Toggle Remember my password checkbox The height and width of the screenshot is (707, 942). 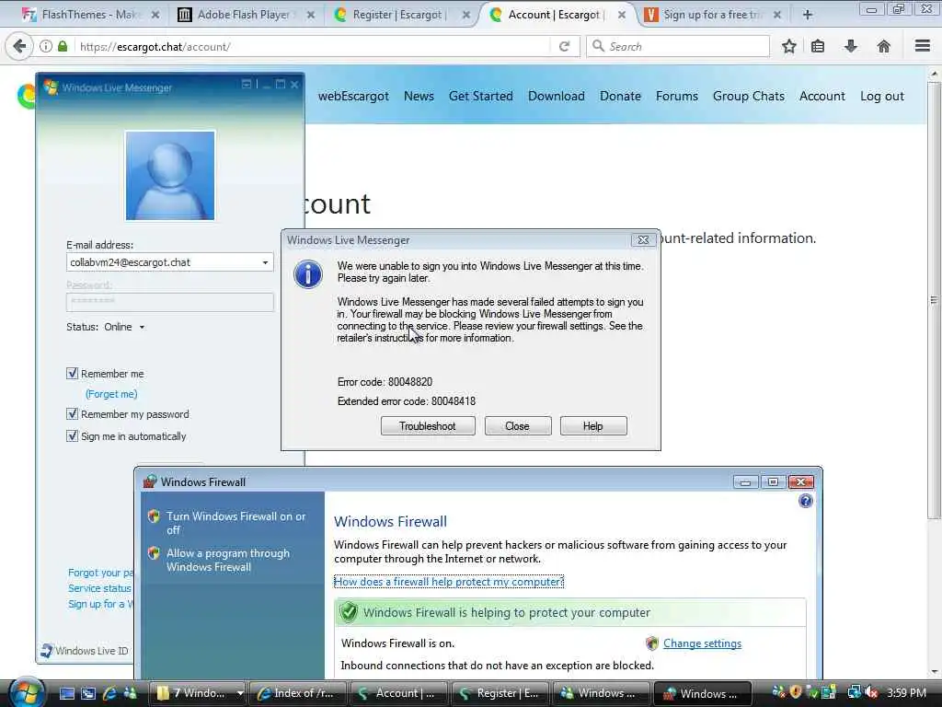point(72,413)
